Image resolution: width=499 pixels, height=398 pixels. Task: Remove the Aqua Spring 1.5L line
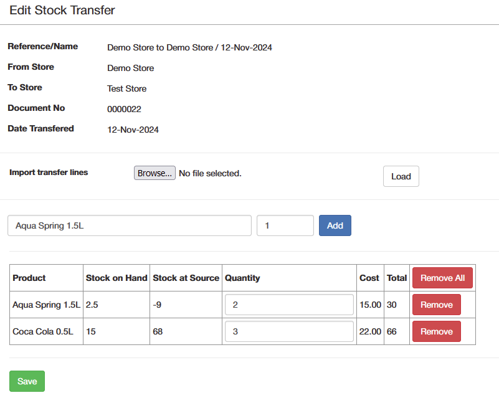coord(436,305)
